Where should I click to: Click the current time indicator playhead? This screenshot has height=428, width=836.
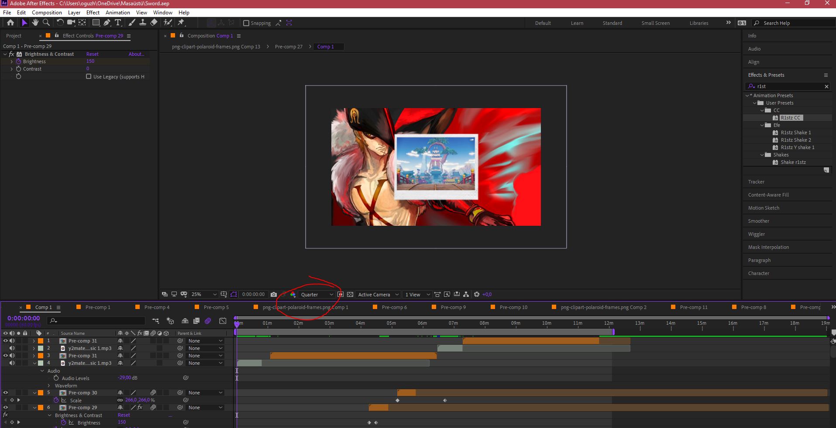tap(237, 324)
